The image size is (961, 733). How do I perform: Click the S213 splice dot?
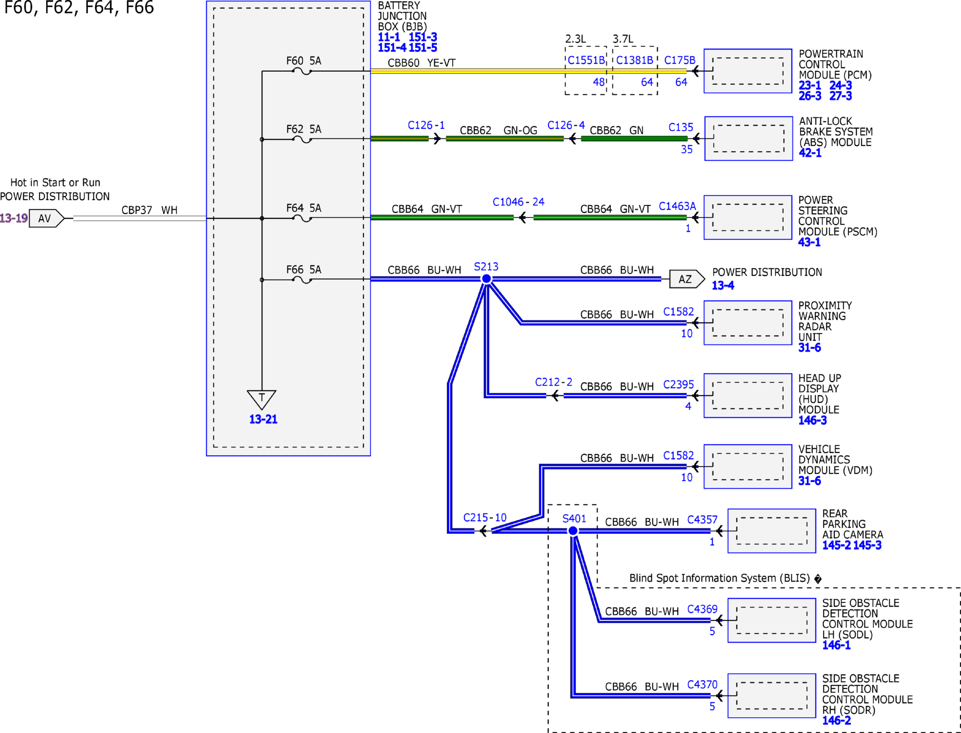pyautogui.click(x=486, y=279)
